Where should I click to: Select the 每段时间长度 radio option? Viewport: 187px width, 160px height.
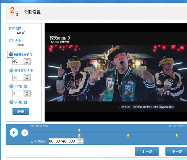[11, 54]
